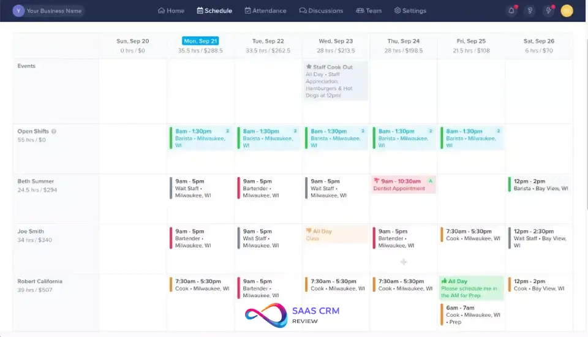Open the yellow user profile avatar
Image resolution: width=588 pixels, height=337 pixels.
pos(567,10)
